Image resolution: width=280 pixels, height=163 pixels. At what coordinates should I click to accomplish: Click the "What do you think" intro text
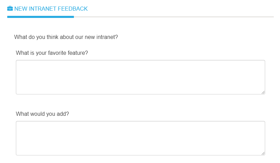pos(66,37)
